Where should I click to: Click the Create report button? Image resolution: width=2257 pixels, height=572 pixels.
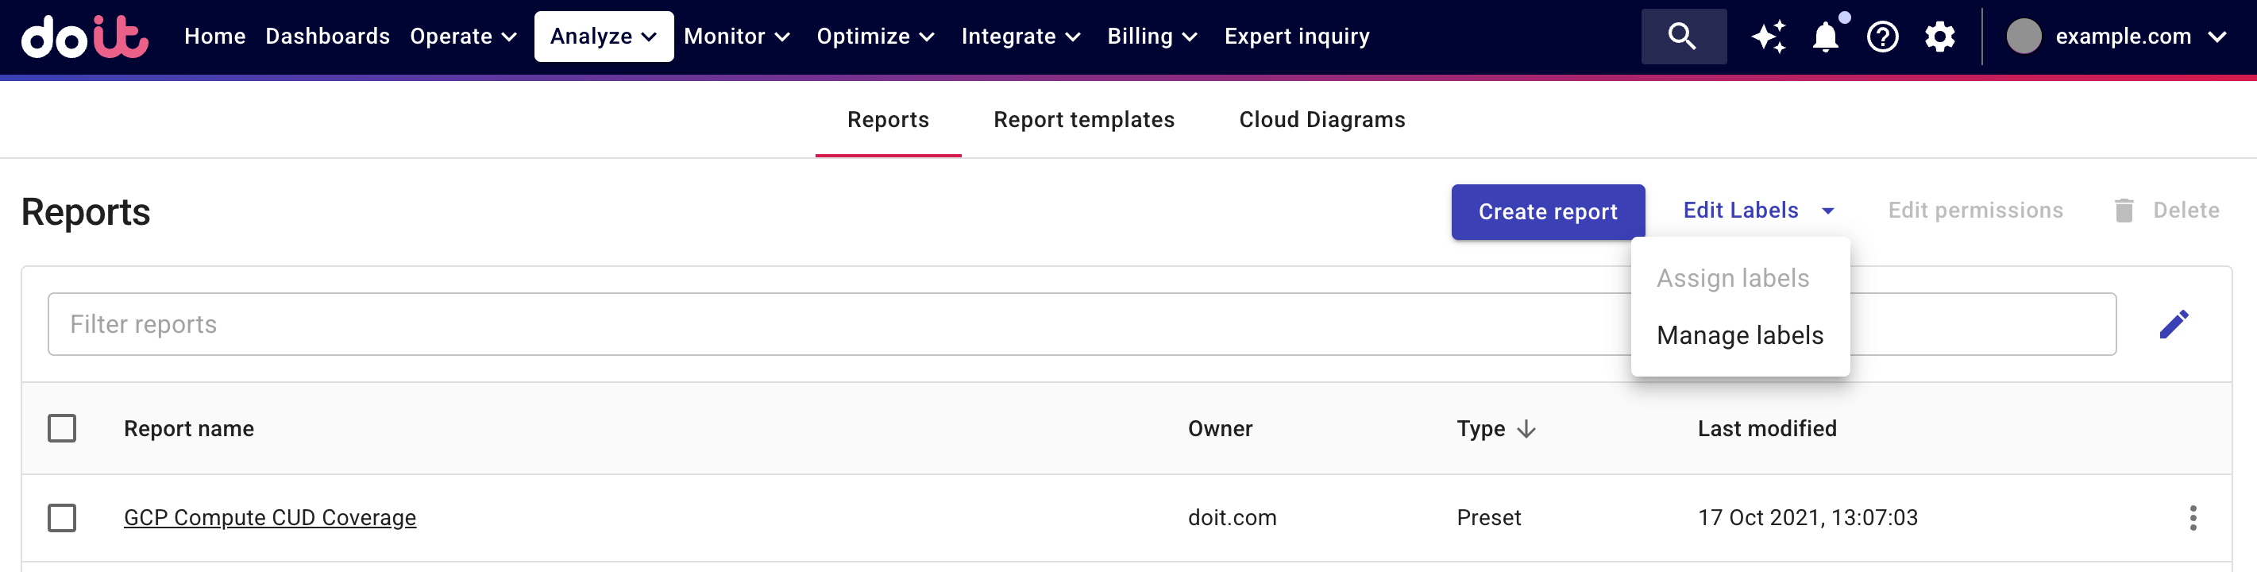click(x=1547, y=212)
